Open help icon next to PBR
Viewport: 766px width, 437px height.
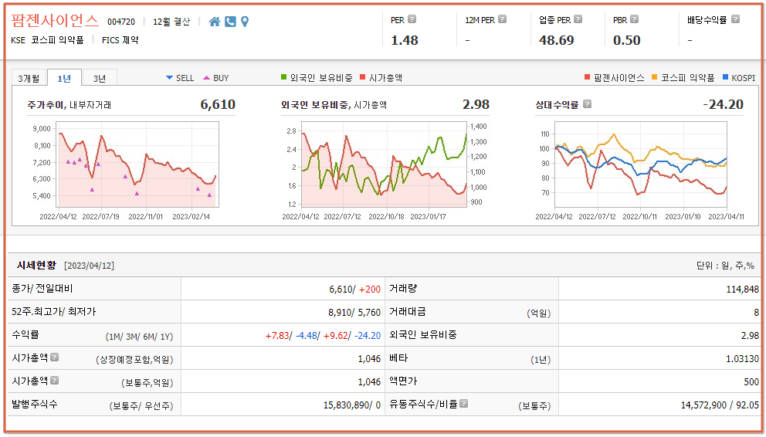(634, 19)
